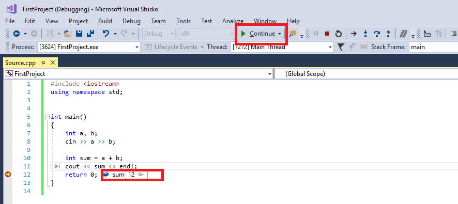This screenshot has width=458, height=204.
Task: Click the debug toolbar overflow options arrow
Action: point(413,36)
